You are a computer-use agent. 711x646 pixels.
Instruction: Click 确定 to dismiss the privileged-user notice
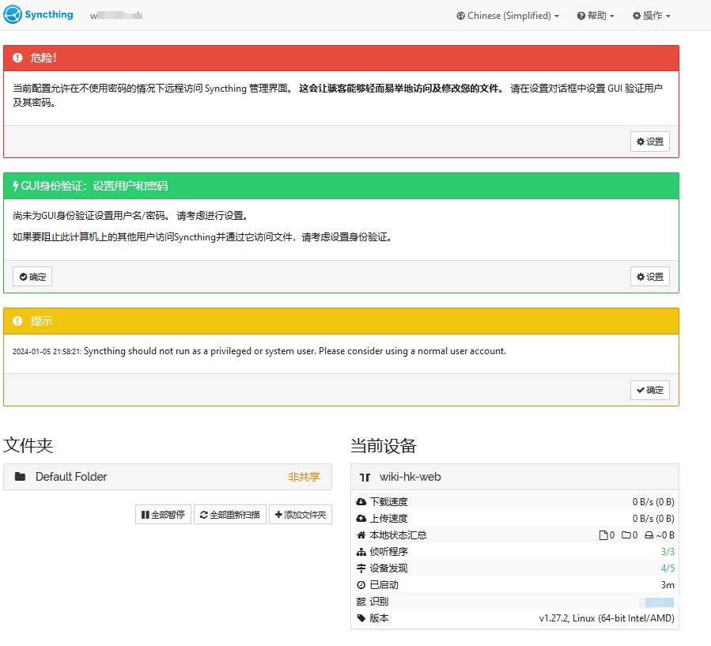coord(649,390)
